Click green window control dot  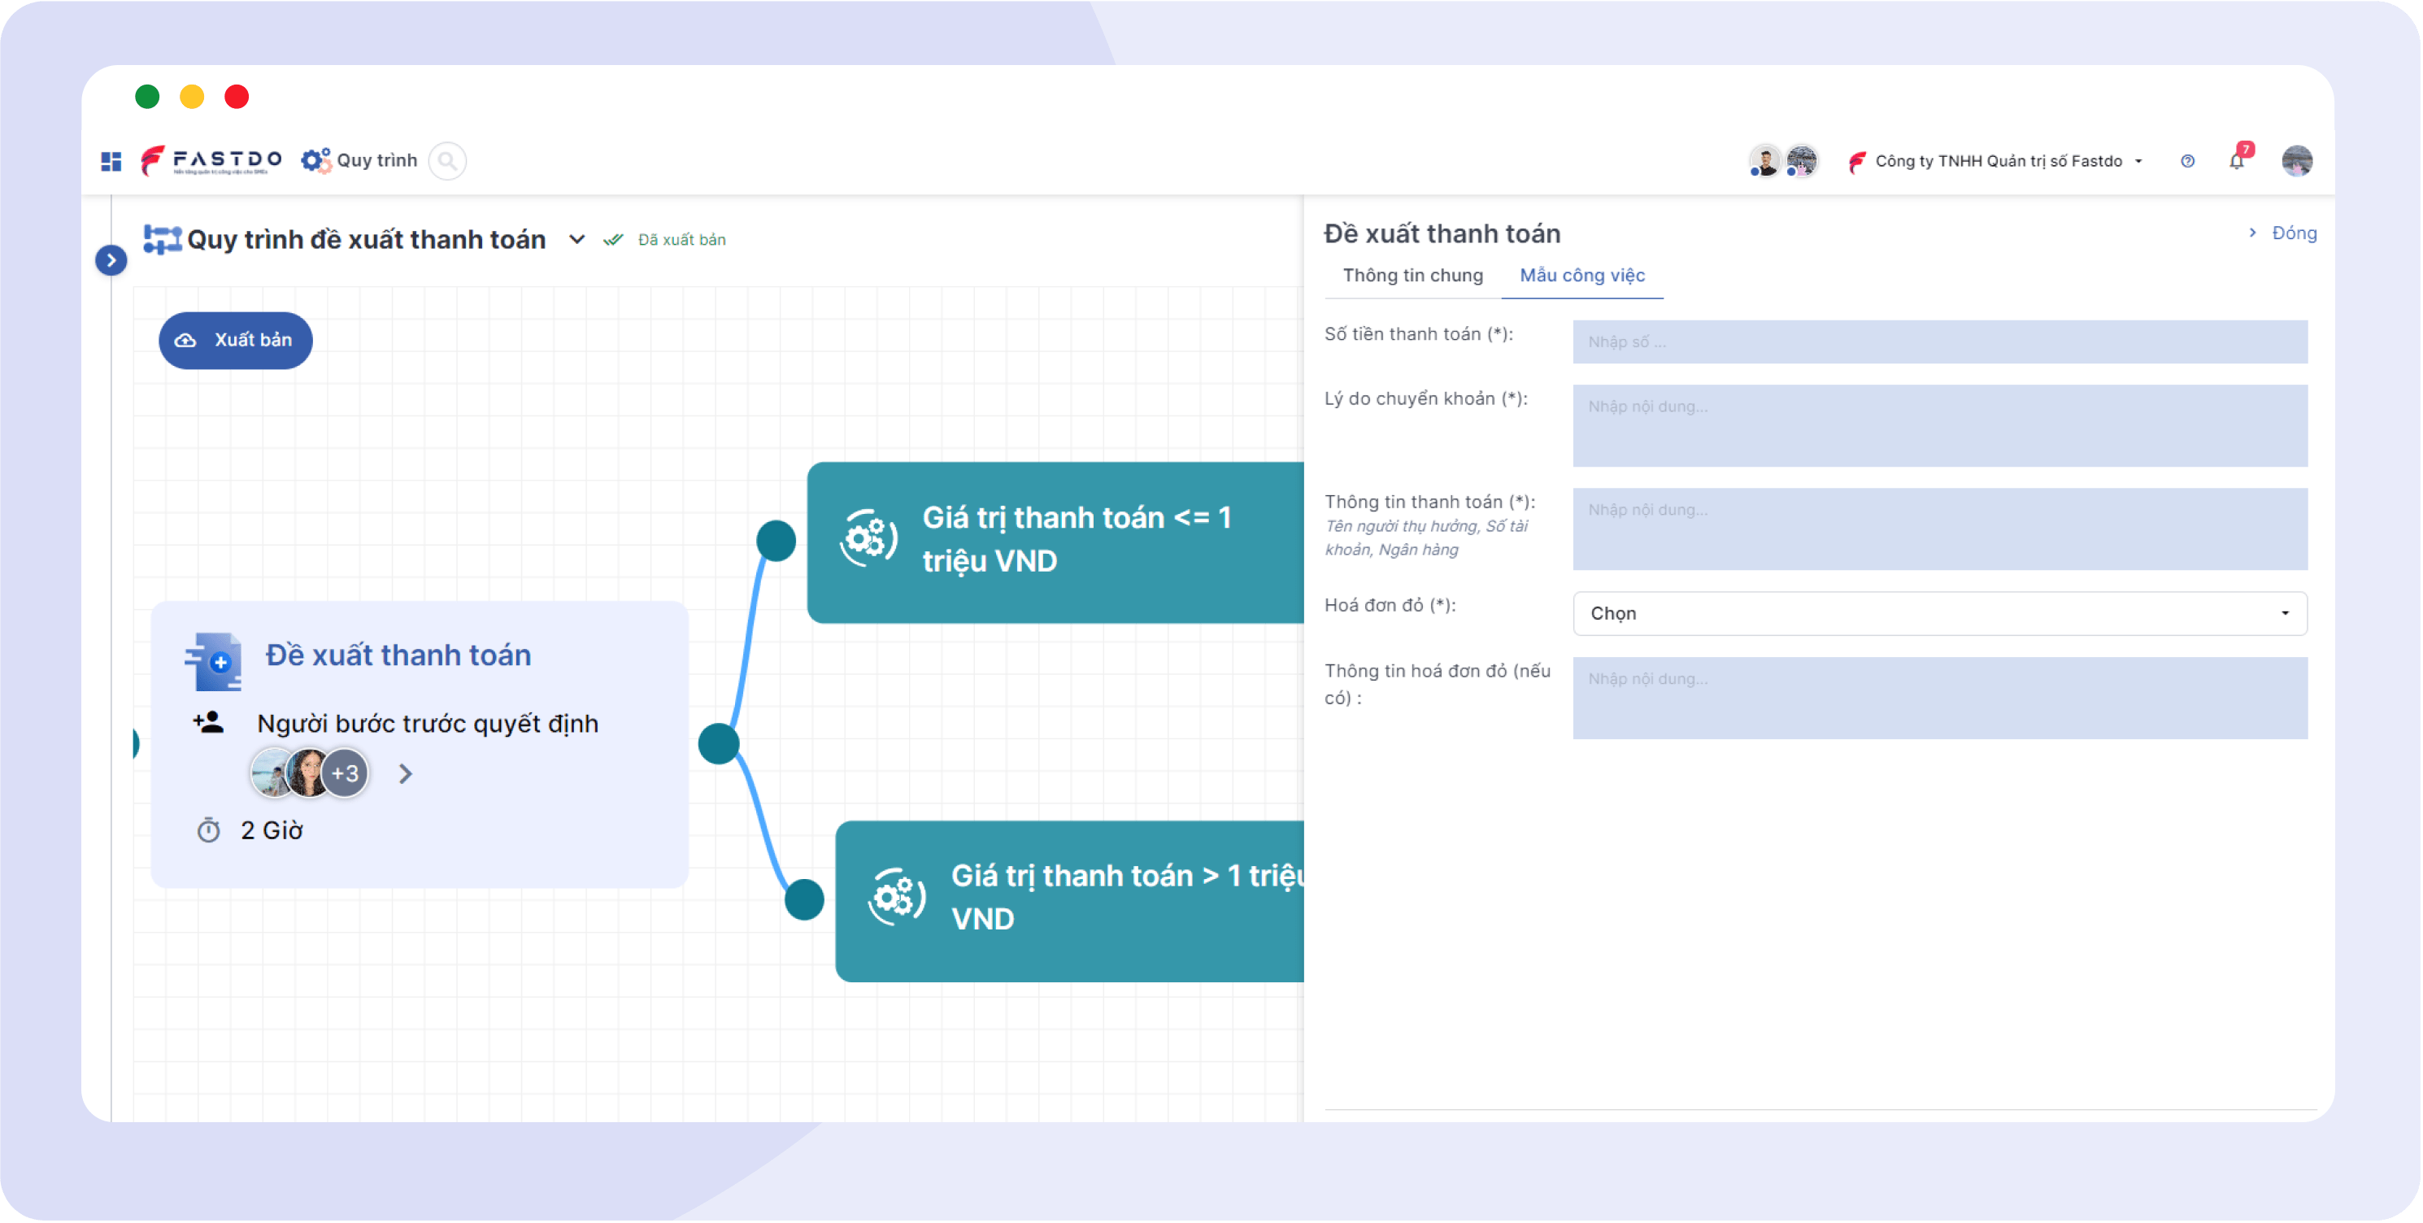pyautogui.click(x=148, y=97)
